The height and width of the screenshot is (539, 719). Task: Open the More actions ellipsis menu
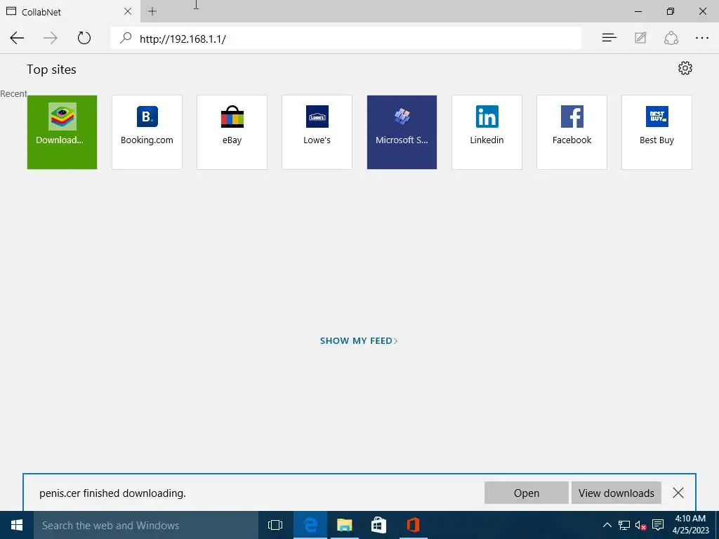(702, 38)
